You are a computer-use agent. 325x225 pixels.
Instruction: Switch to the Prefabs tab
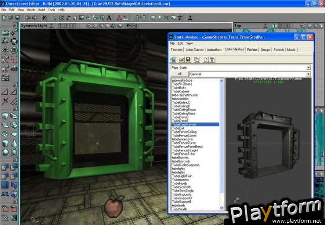tap(252, 50)
